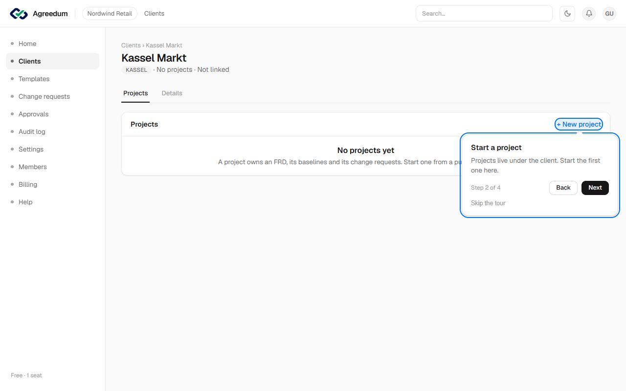Click the + New project button
The height and width of the screenshot is (391, 626).
pyautogui.click(x=579, y=124)
